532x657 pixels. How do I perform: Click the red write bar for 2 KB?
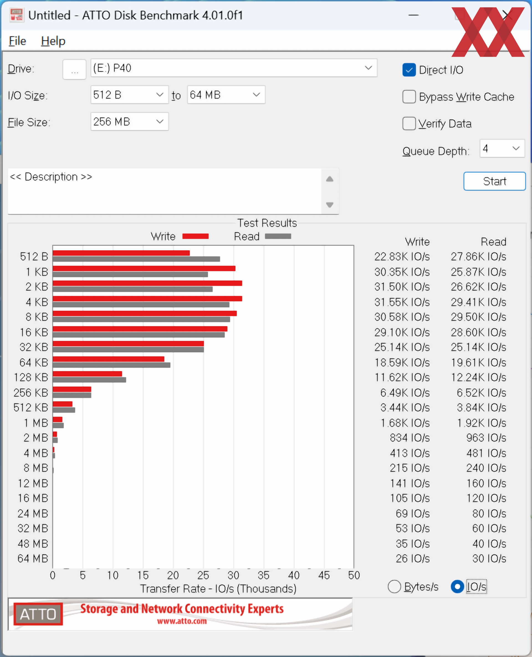[147, 283]
